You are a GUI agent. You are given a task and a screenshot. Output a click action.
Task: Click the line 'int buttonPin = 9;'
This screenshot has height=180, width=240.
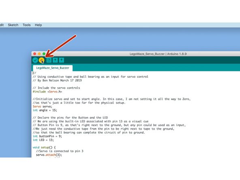(47, 136)
